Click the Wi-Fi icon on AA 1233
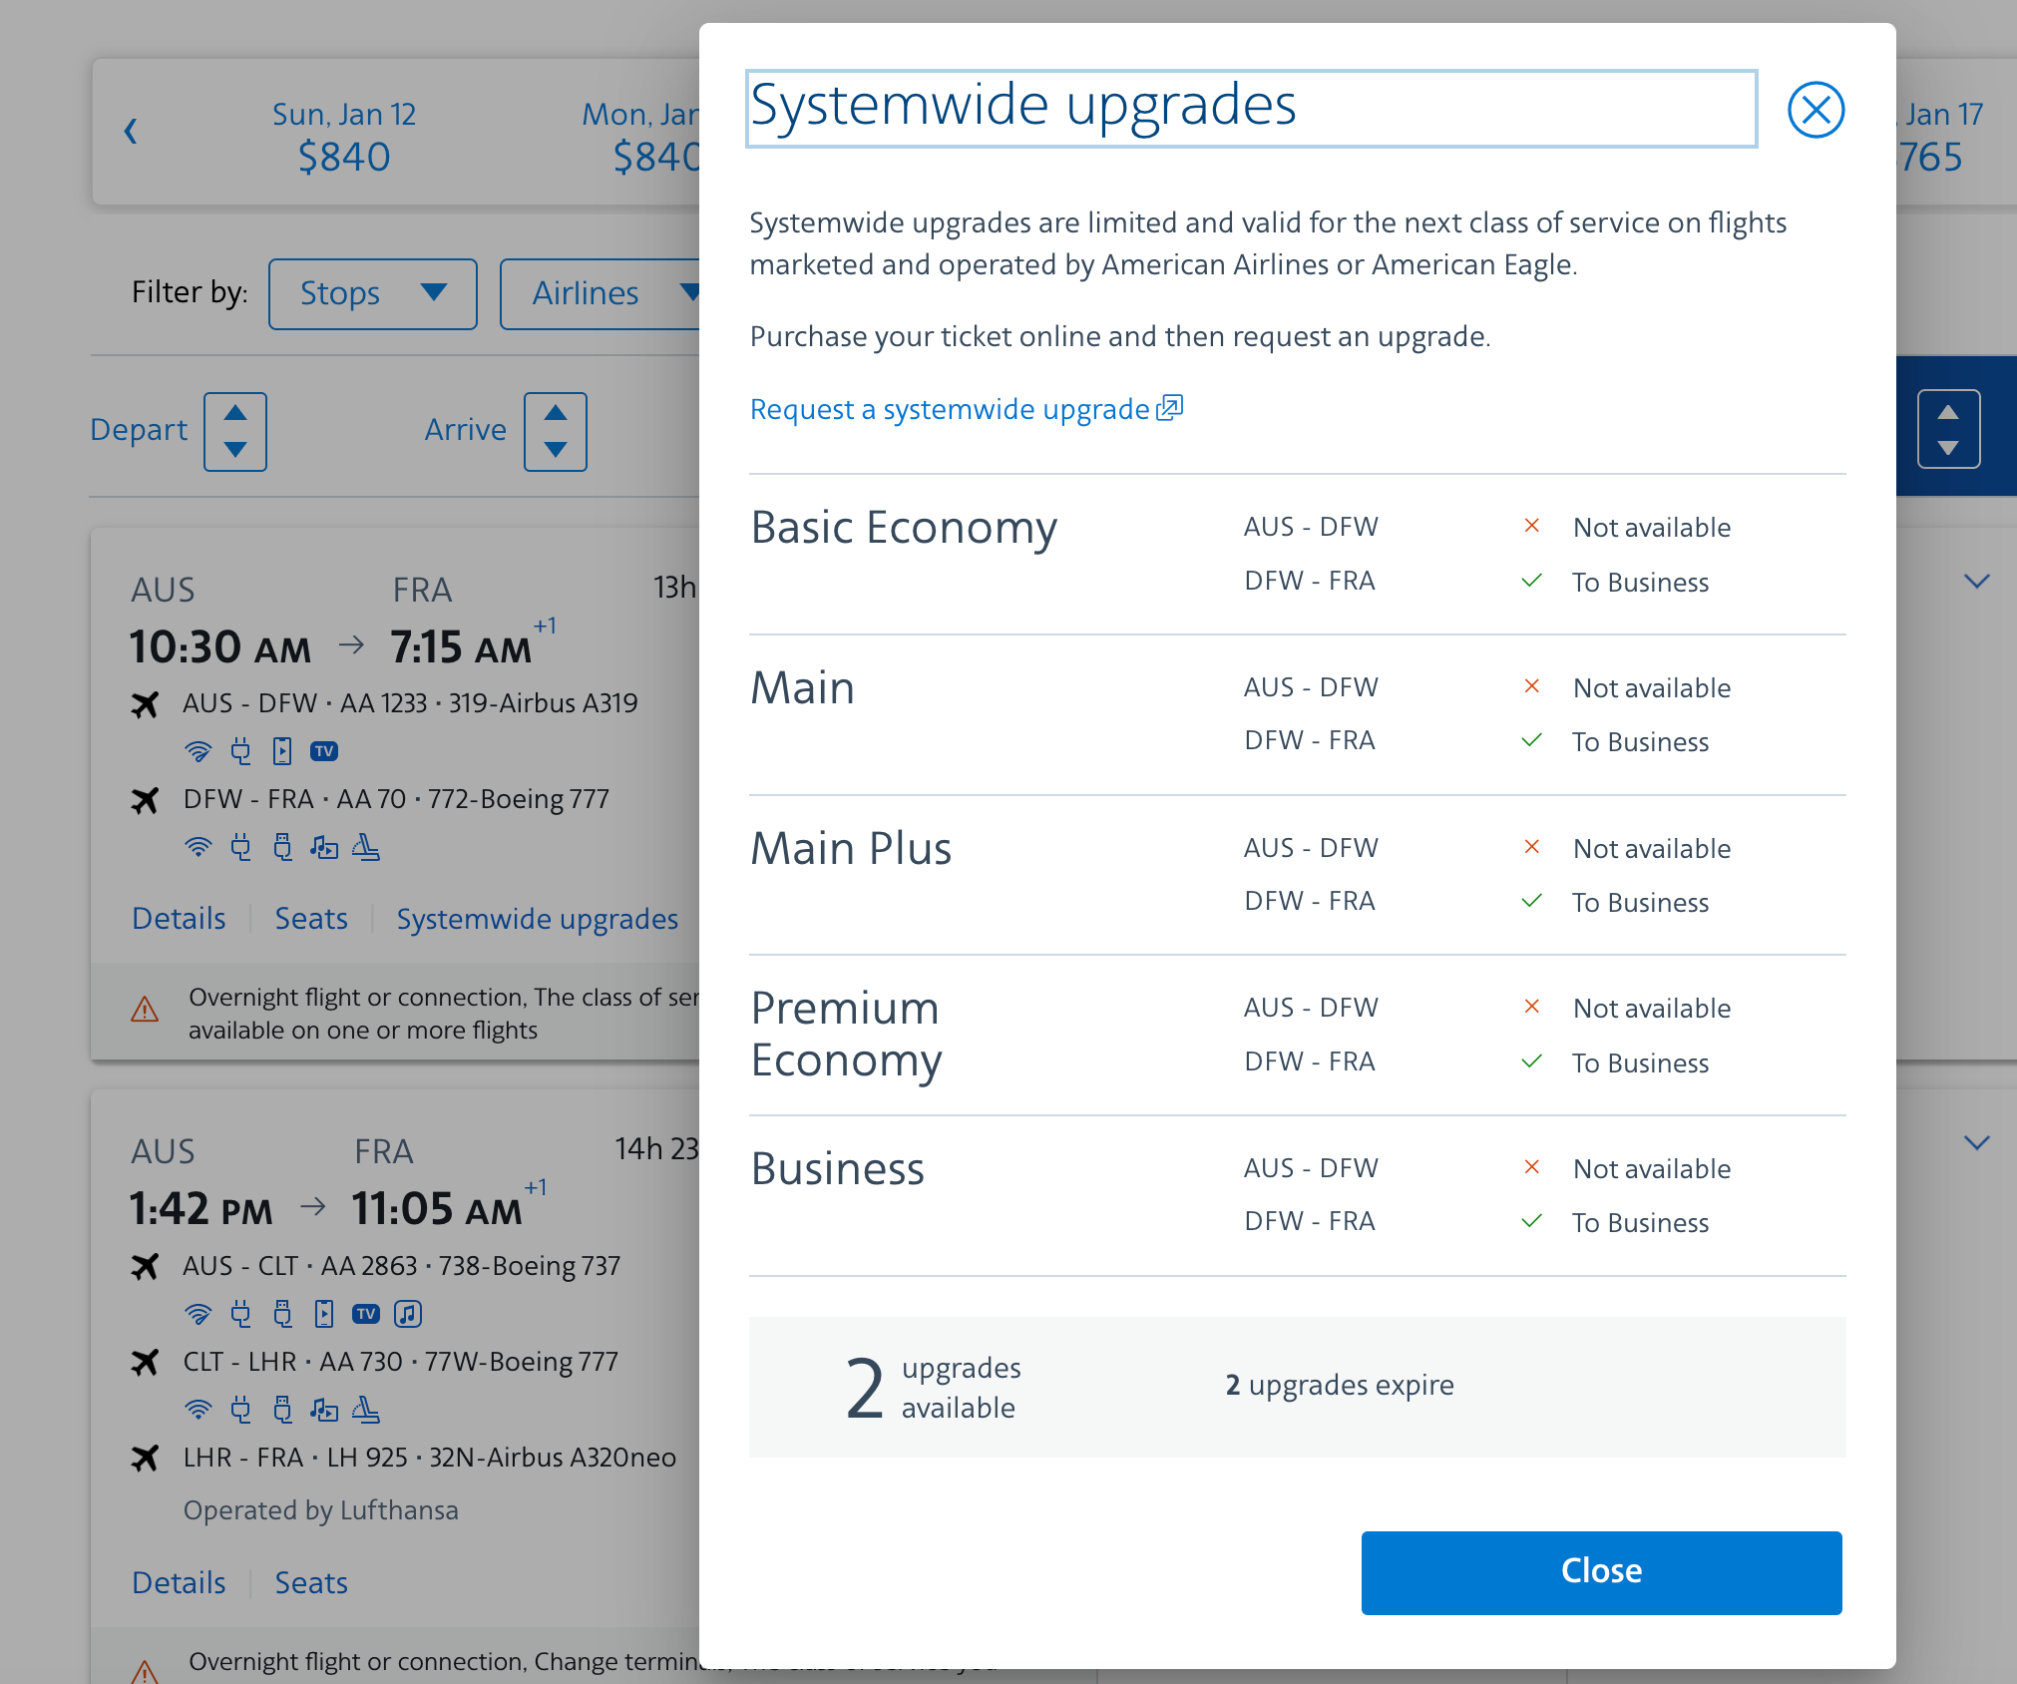 (x=199, y=751)
